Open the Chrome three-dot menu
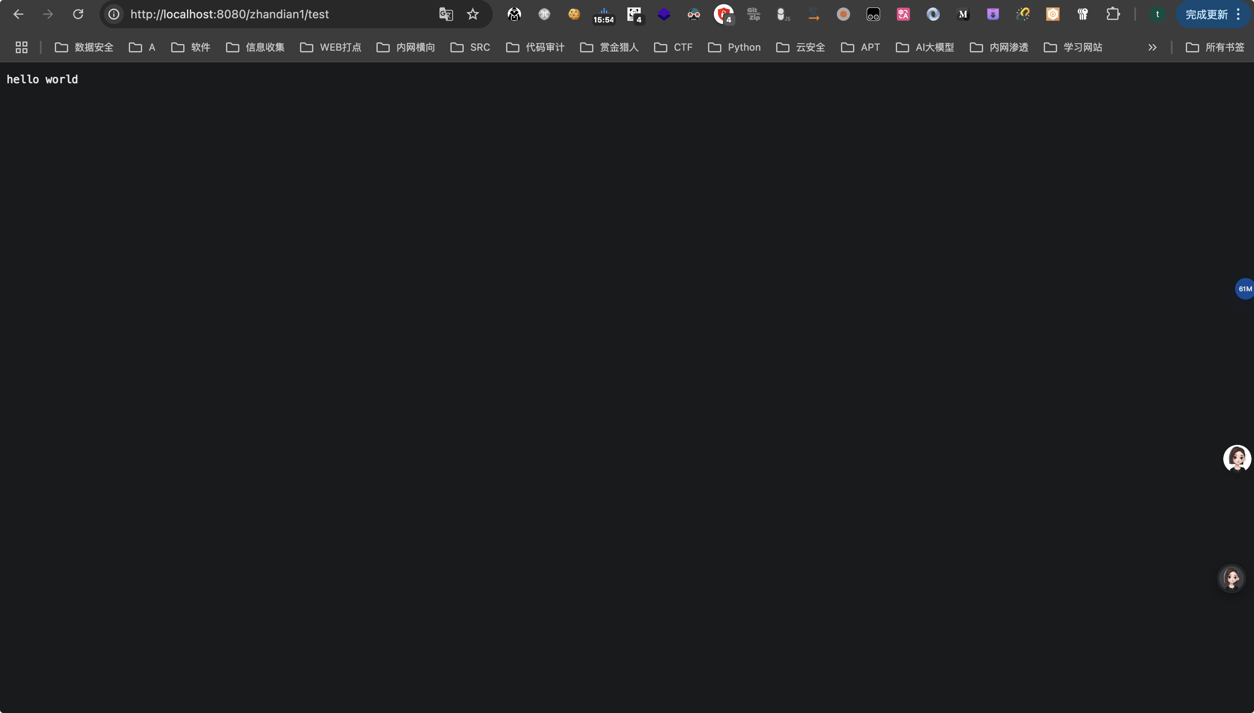 (1238, 14)
